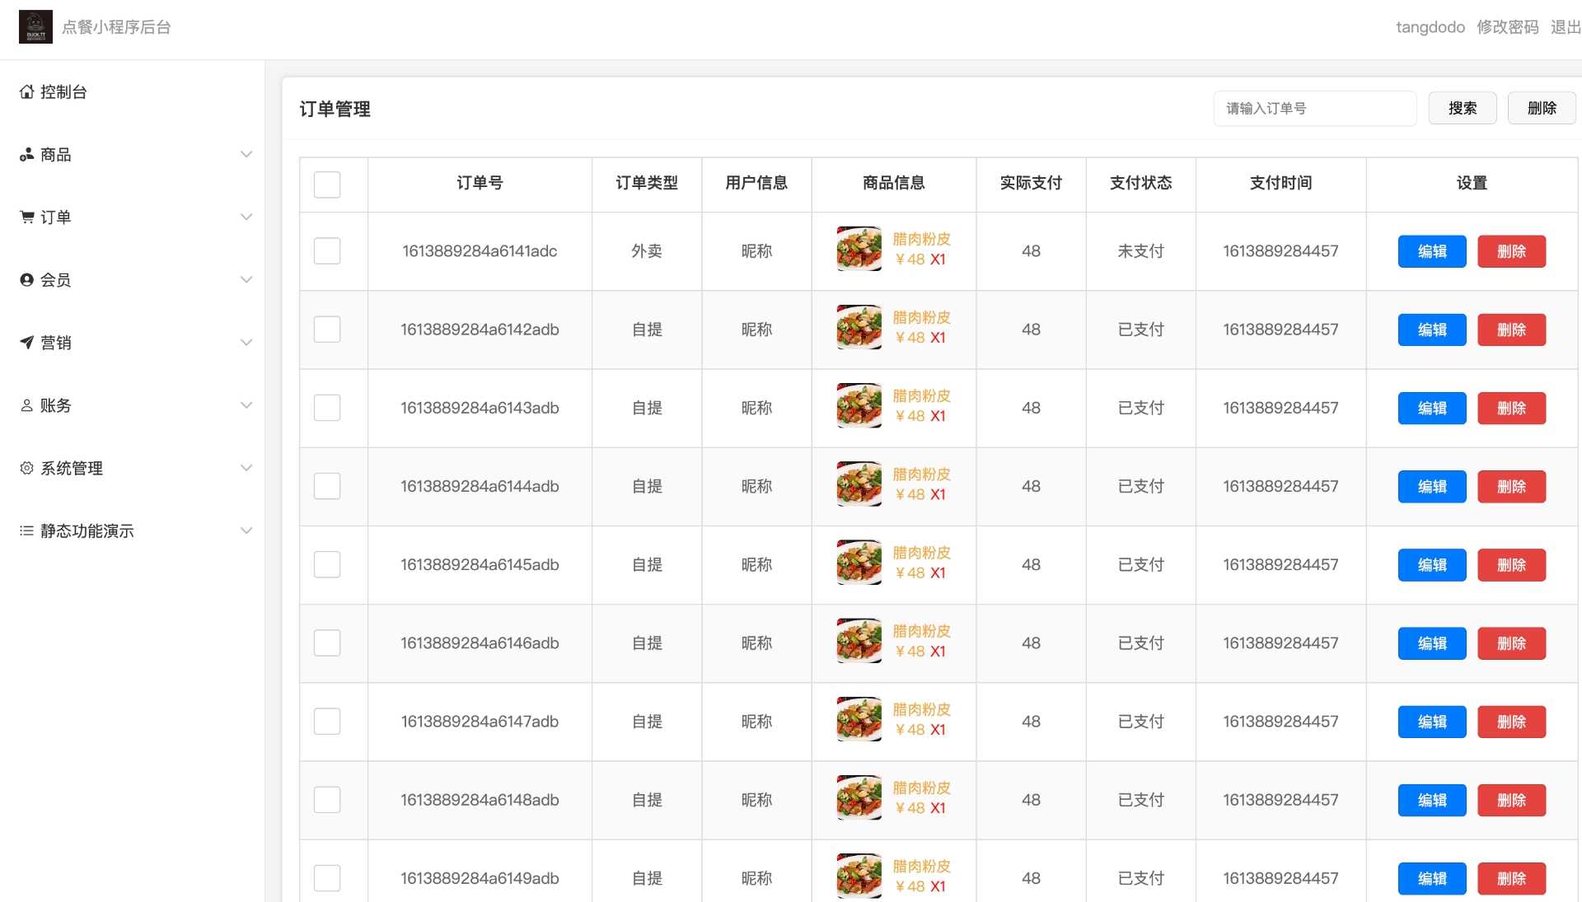The height and width of the screenshot is (902, 1582).
Task: Click 修改密码 link in header
Action: coord(1507,27)
